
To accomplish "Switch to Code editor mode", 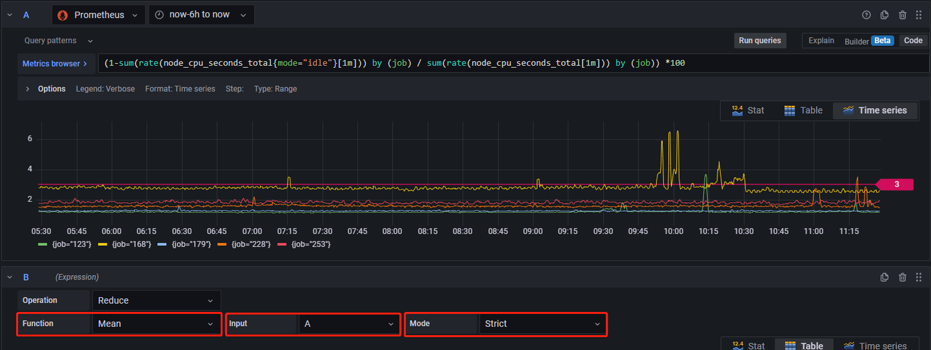I will [x=913, y=41].
